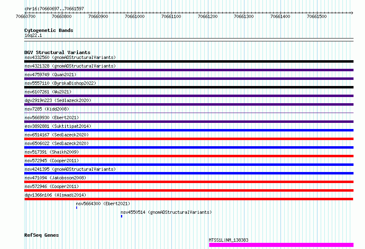Click the red bar under nsv517391

(189, 156)
